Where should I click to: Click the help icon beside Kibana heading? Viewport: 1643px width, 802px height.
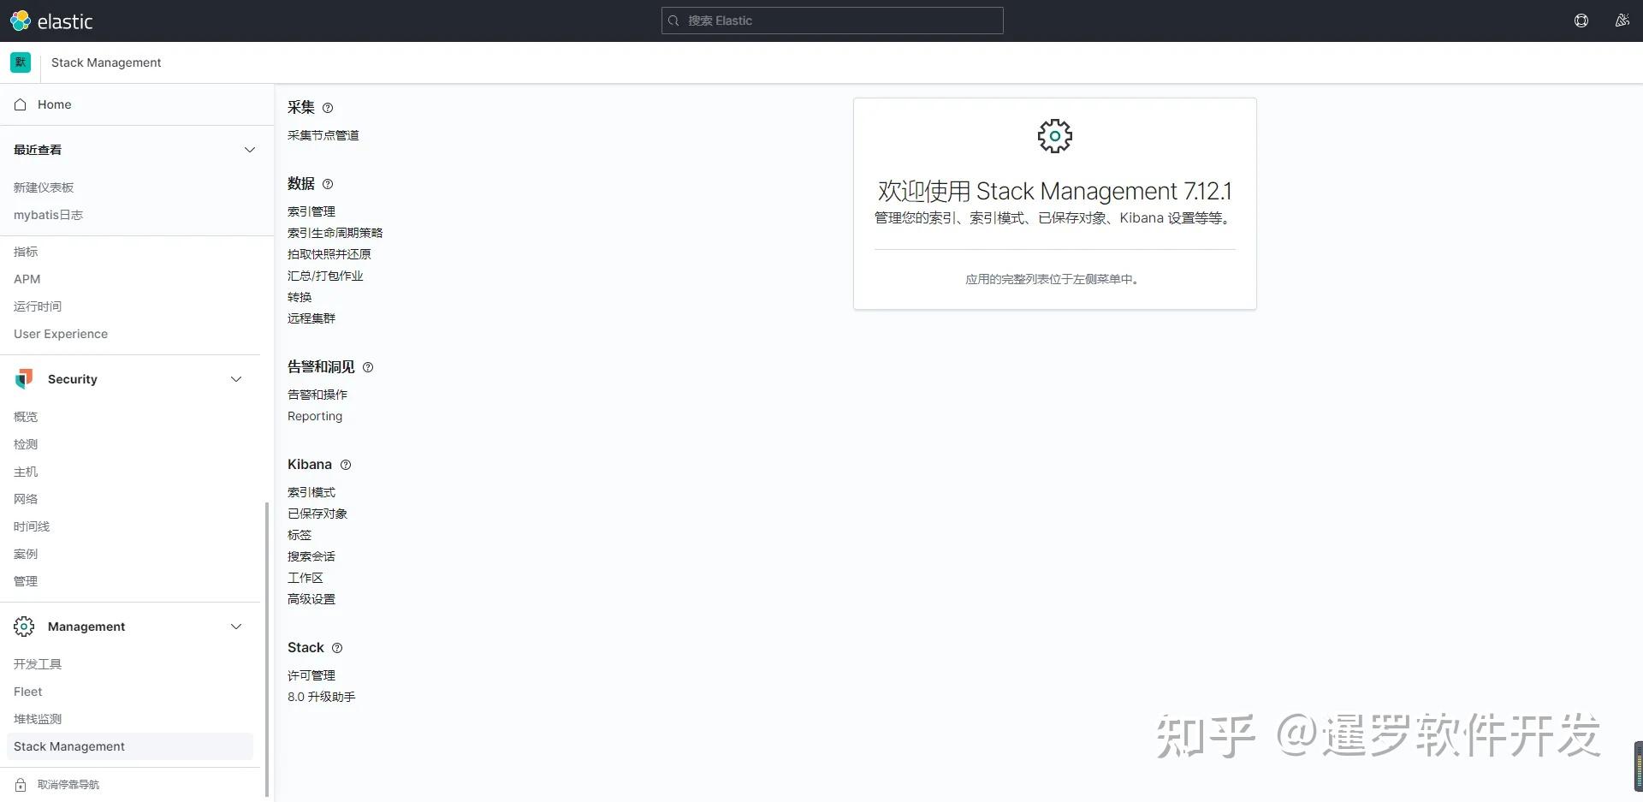click(x=346, y=465)
